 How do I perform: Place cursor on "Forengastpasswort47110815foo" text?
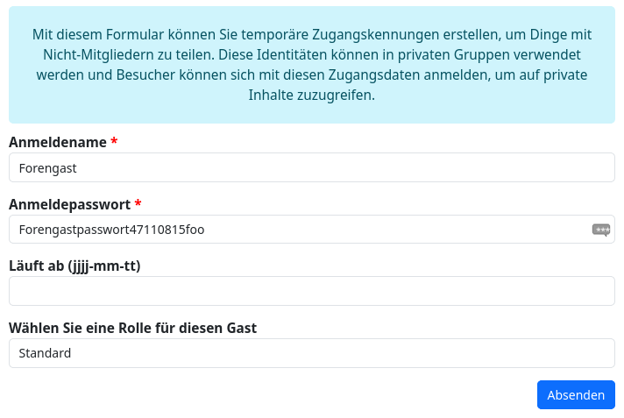coord(111,230)
